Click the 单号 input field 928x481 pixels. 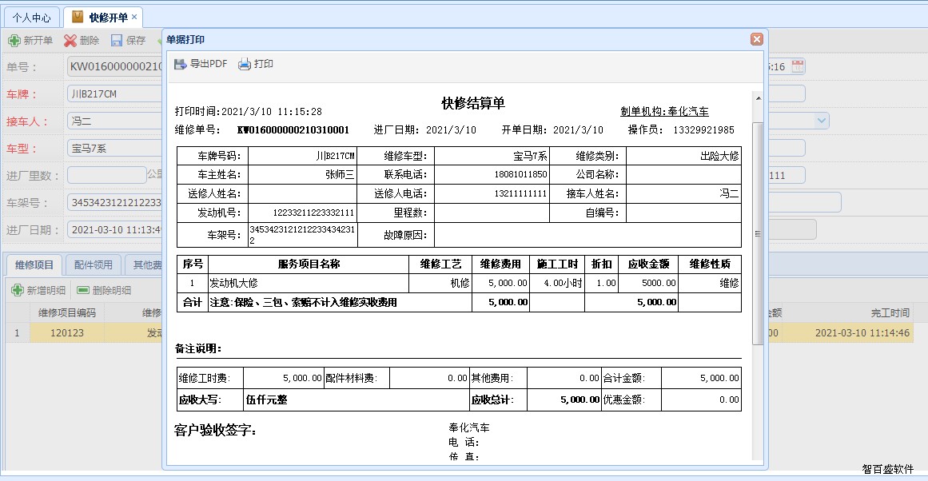pyautogui.click(x=115, y=66)
